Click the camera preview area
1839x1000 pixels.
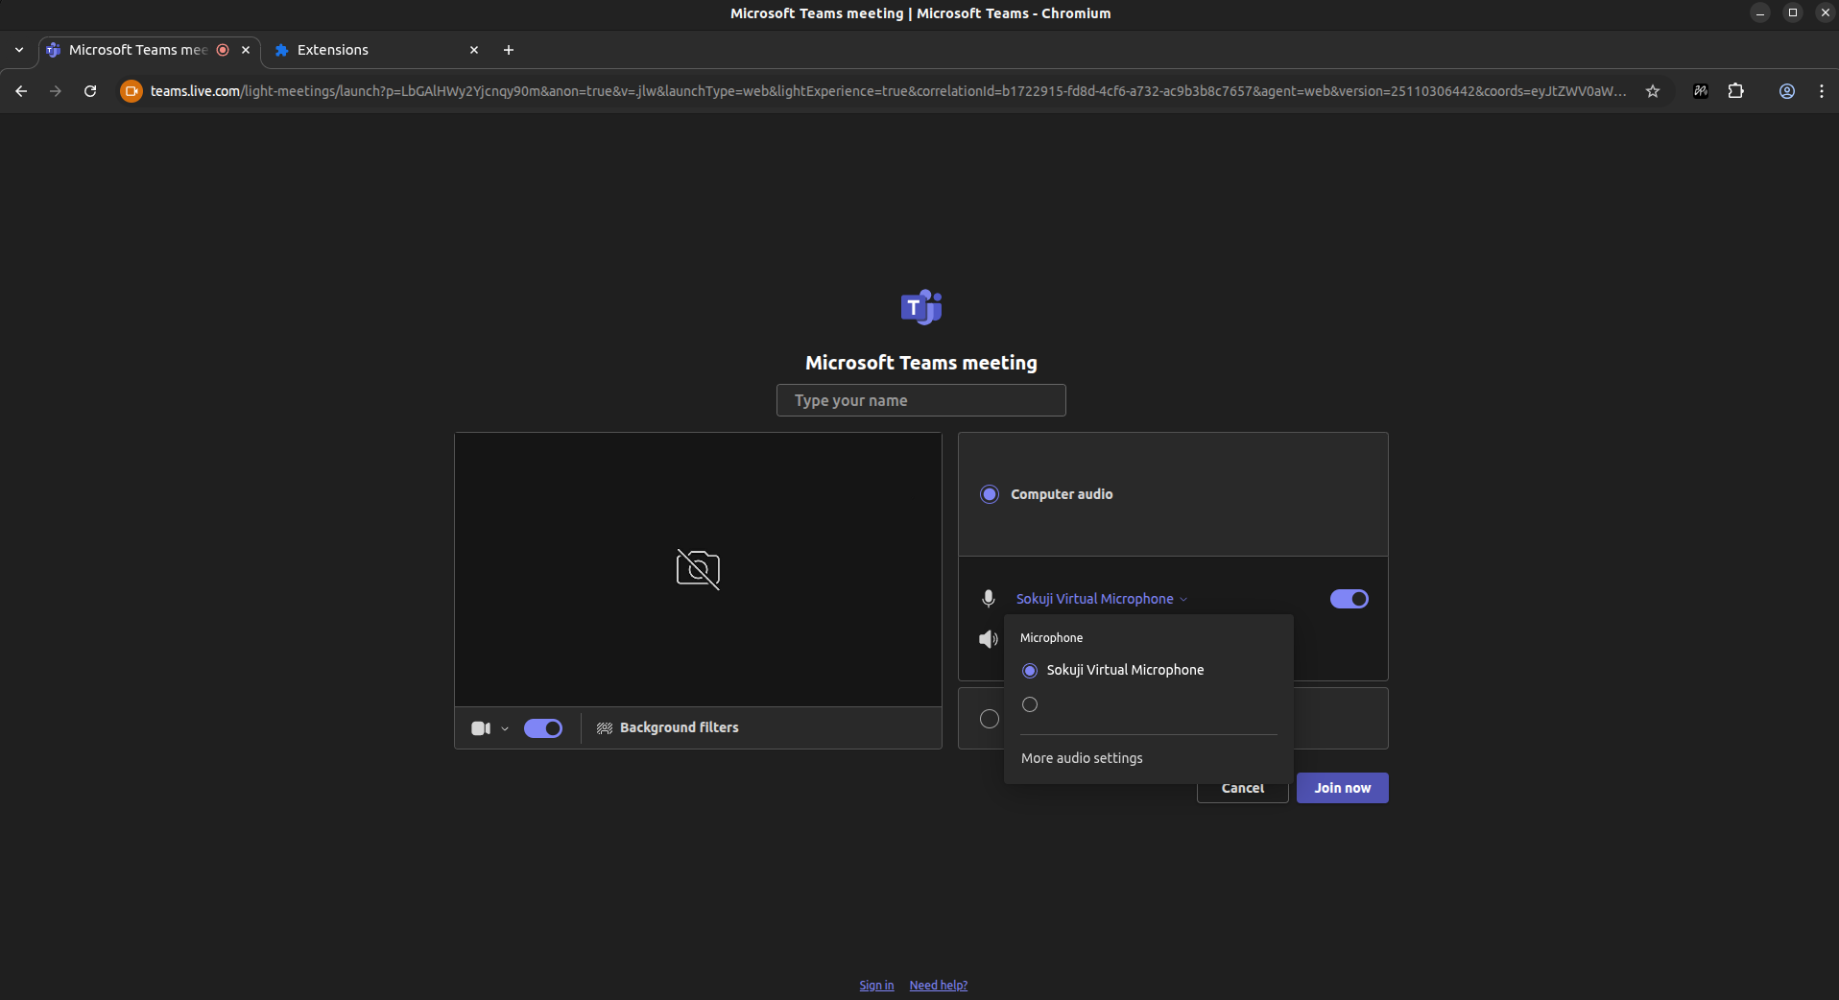pos(698,570)
